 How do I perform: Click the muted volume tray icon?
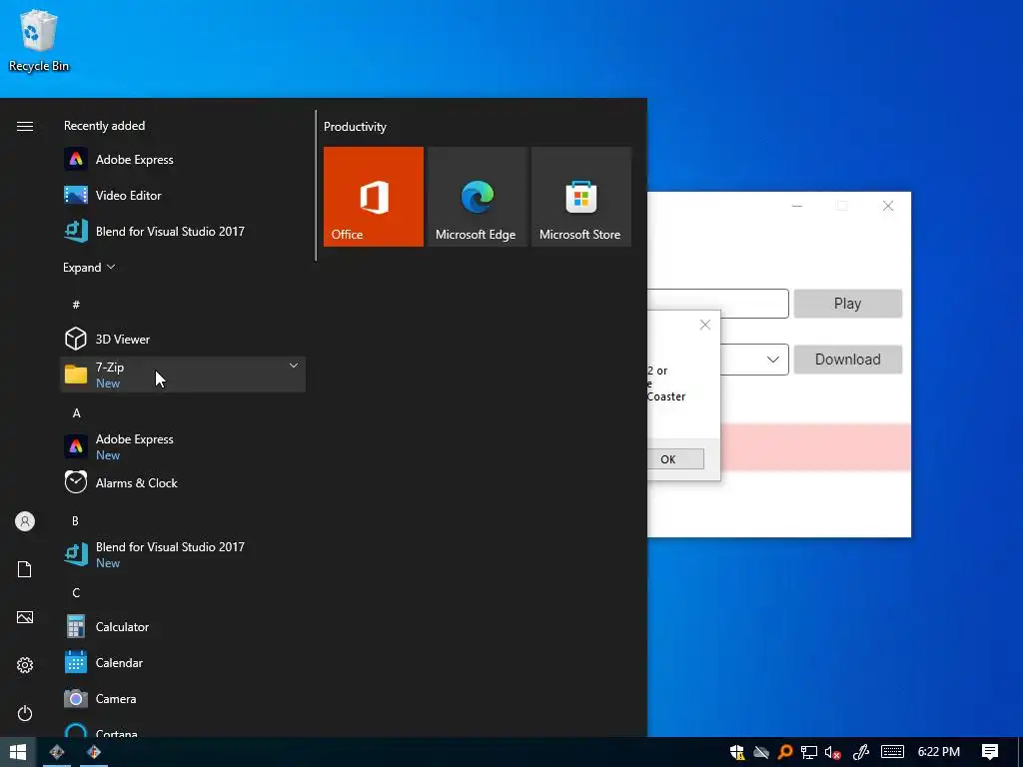coord(832,753)
